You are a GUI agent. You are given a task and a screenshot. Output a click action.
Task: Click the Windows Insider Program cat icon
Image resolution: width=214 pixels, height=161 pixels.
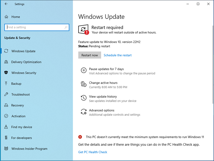click(6, 148)
